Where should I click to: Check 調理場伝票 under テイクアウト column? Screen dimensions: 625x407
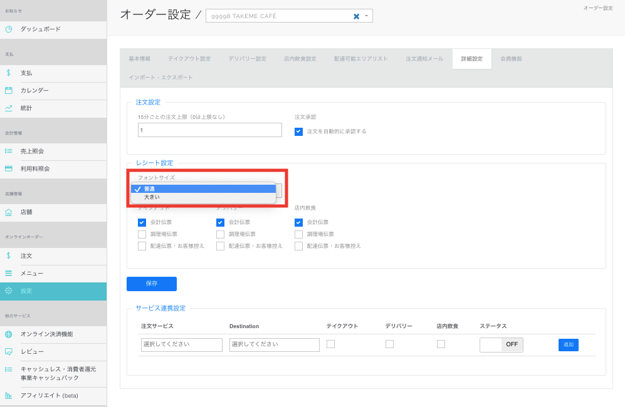pyautogui.click(x=142, y=234)
